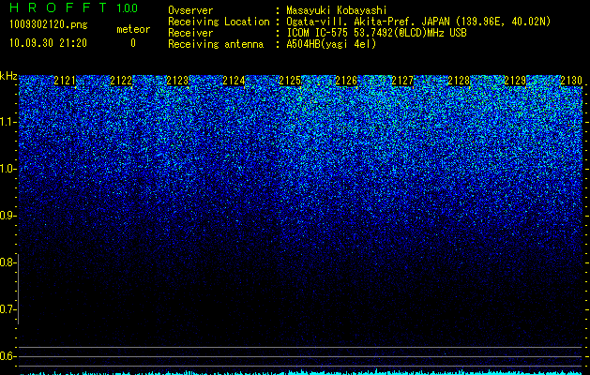The width and height of the screenshot is (590, 375).
Task: Click the 1.0 frequency axis label
Action: (x=8, y=169)
